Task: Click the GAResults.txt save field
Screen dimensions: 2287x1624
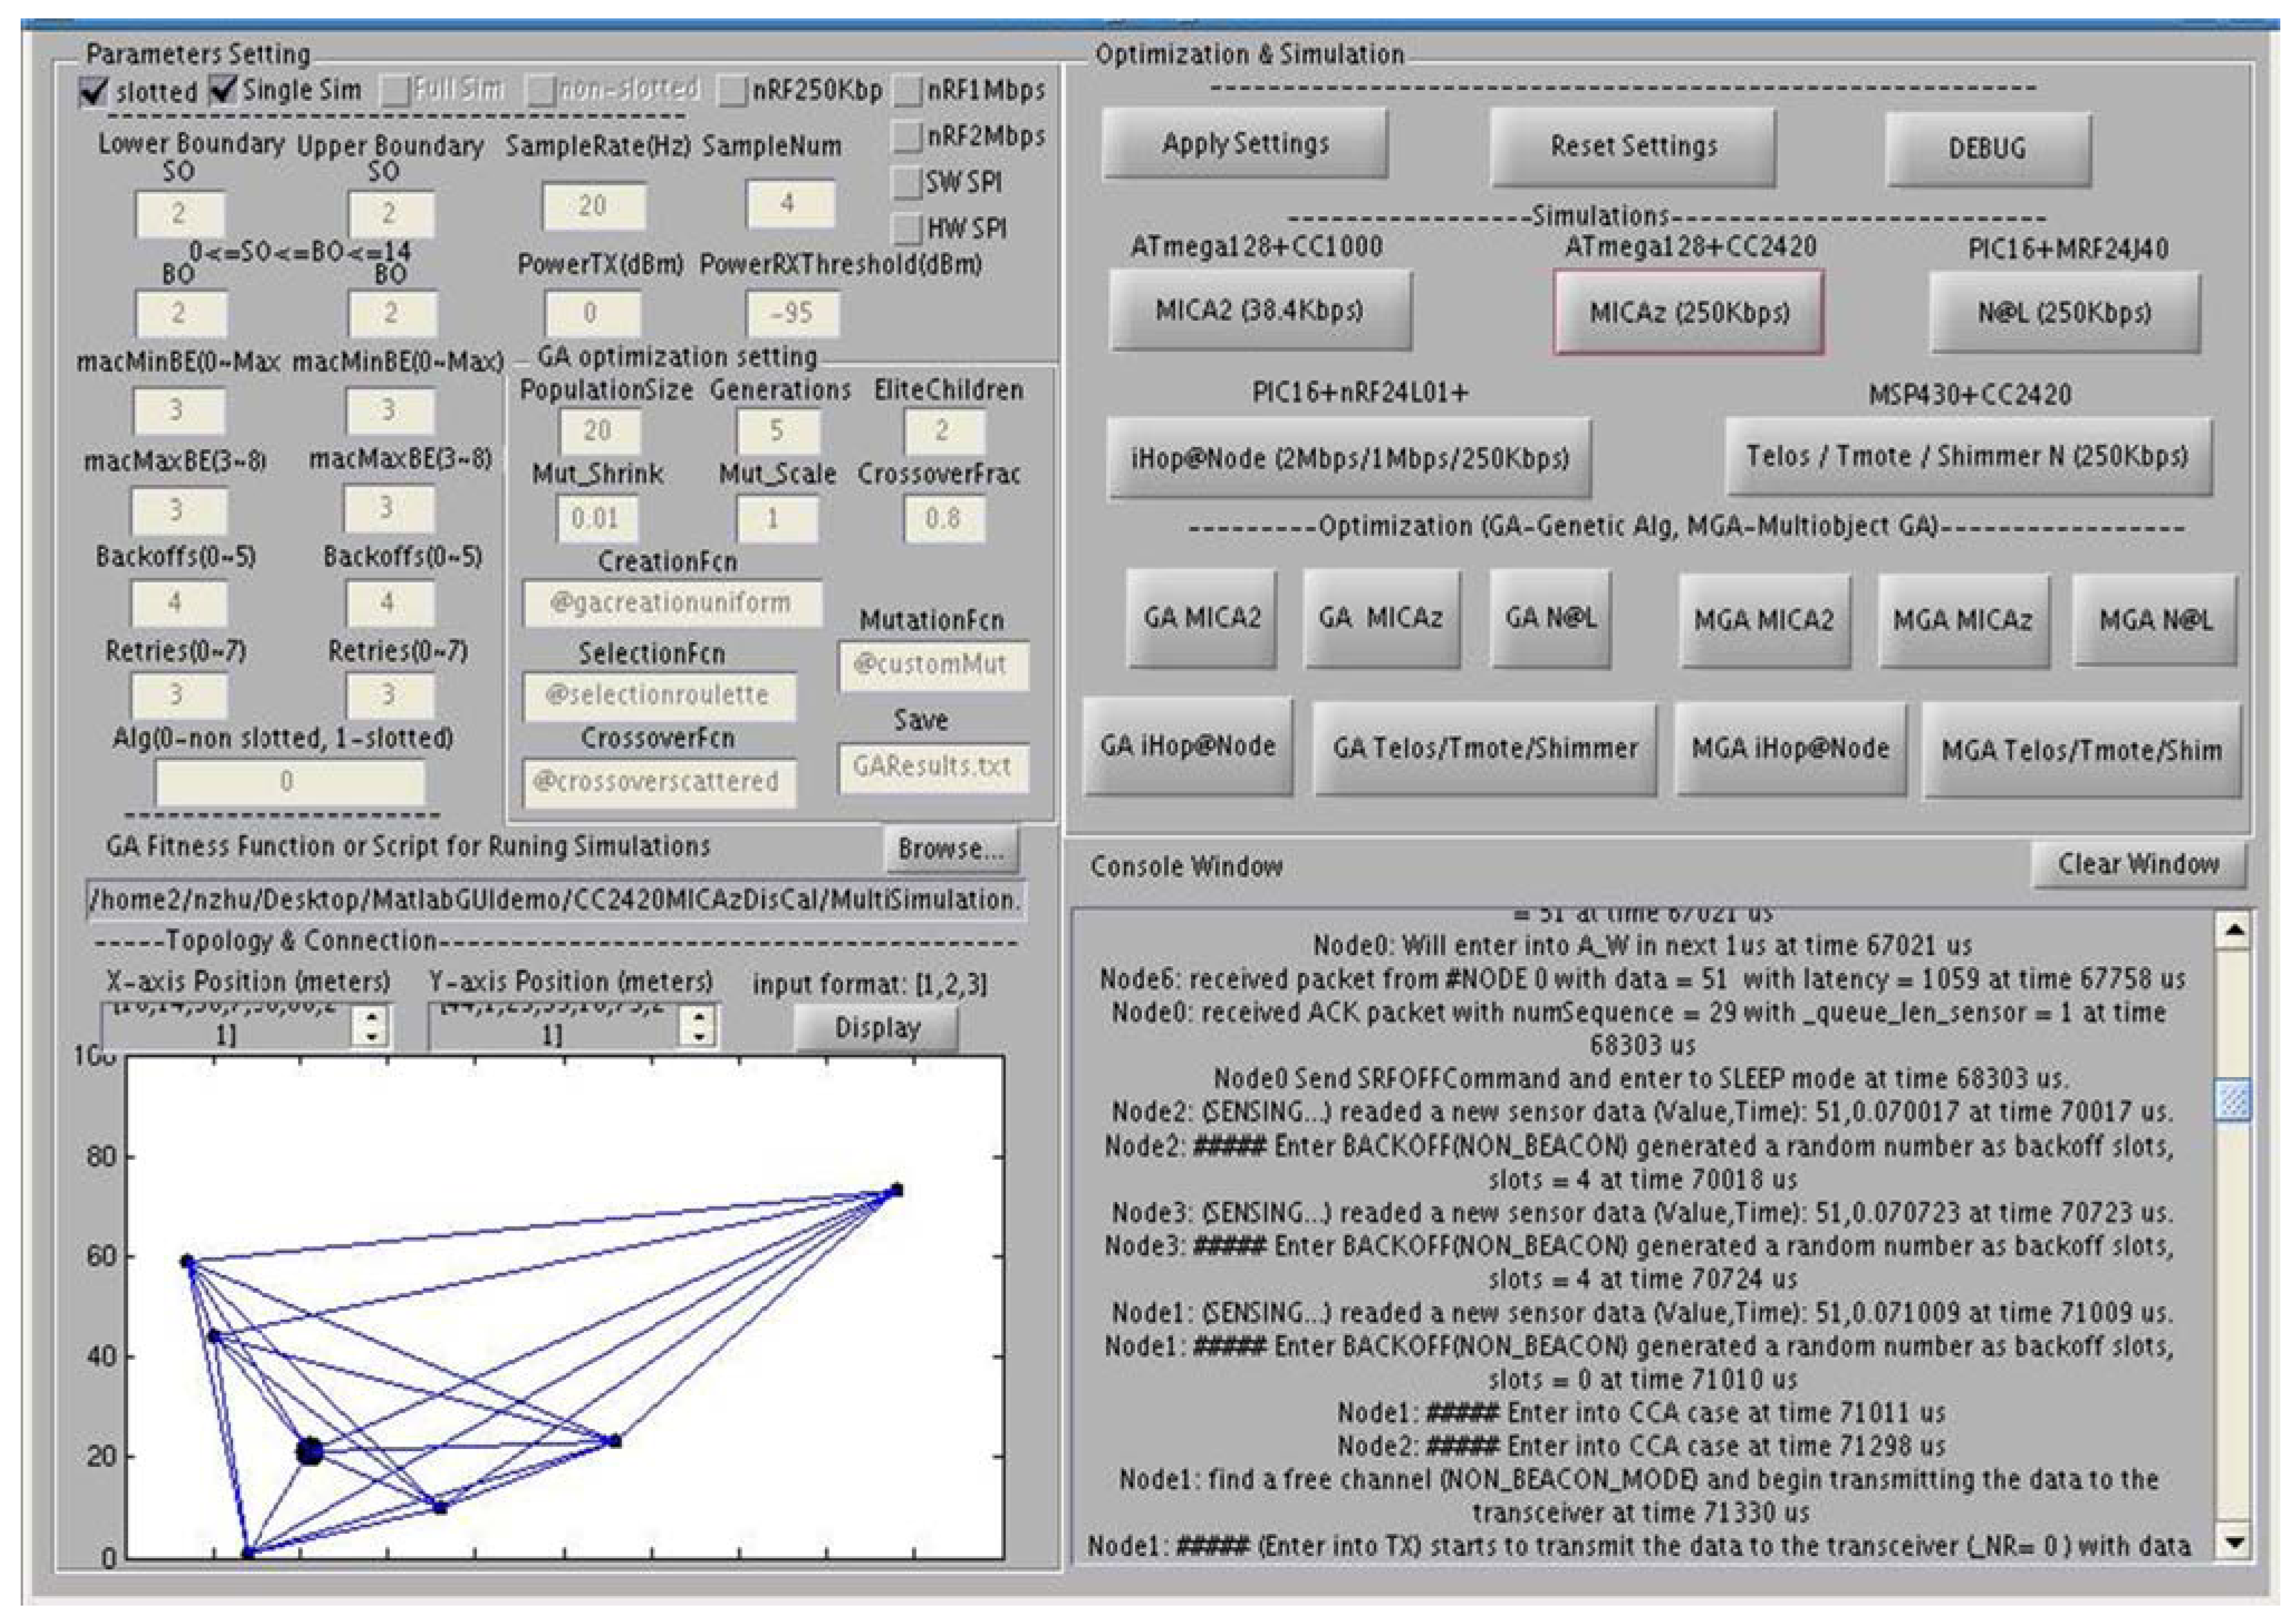Action: tap(933, 767)
